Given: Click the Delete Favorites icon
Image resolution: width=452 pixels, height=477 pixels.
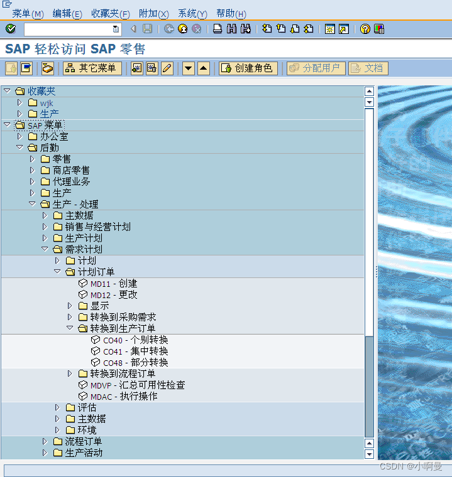Looking at the screenshot, I should [152, 68].
